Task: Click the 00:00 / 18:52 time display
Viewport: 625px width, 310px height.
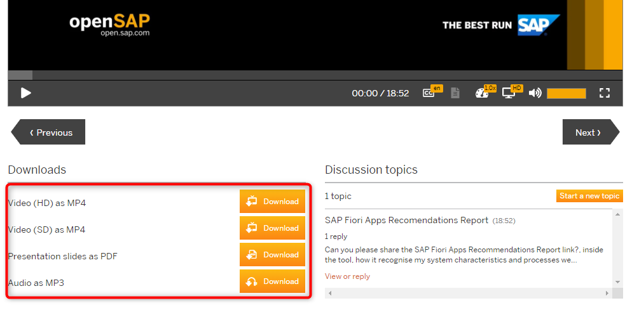Action: coord(380,93)
